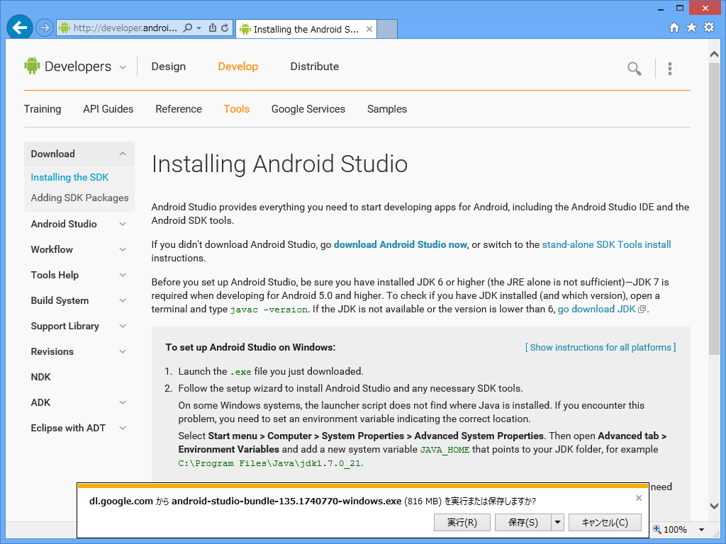Image resolution: width=726 pixels, height=544 pixels.
Task: Click 'Show instructions for all platforms'
Action: pos(601,347)
